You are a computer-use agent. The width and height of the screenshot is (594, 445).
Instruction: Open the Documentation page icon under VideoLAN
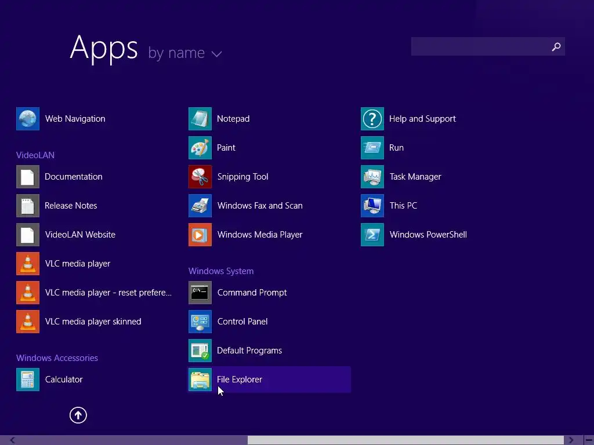click(28, 177)
